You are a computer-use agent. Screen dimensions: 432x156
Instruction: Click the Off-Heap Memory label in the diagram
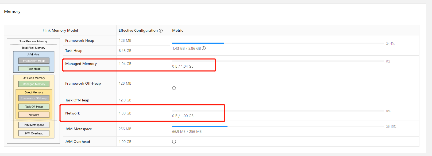(x=34, y=78)
